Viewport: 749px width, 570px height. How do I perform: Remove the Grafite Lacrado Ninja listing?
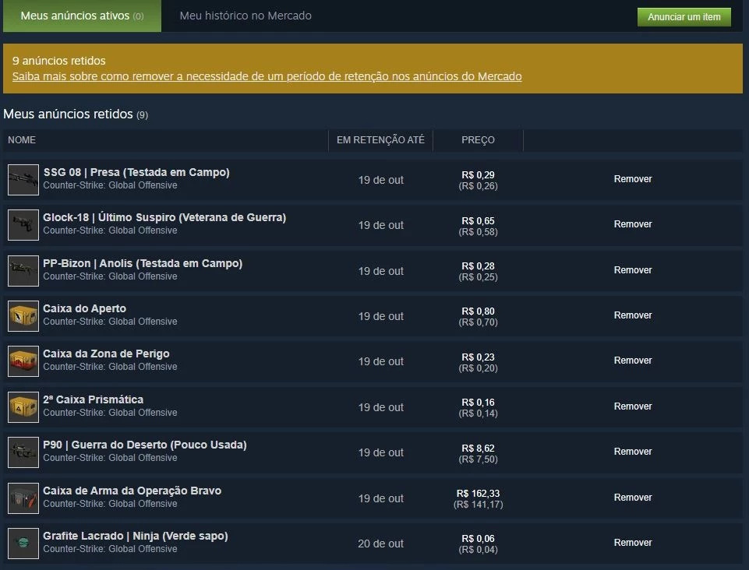(632, 542)
